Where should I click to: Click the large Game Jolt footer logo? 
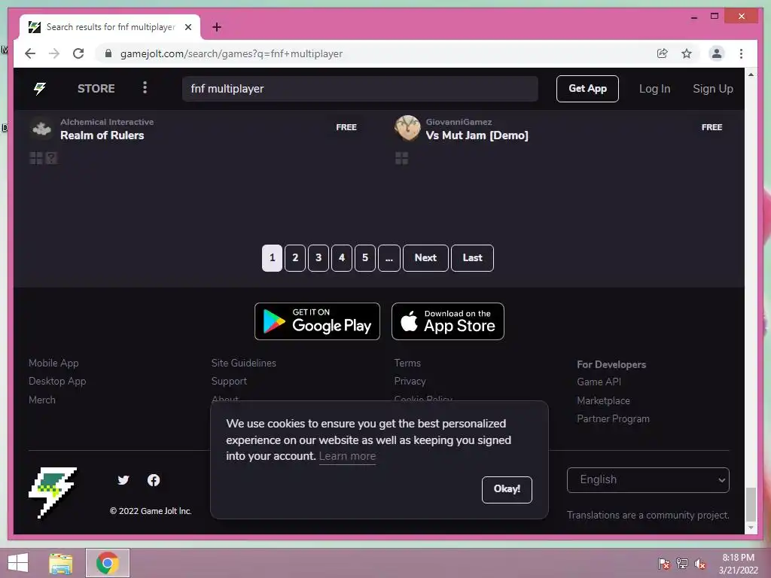[x=52, y=492]
